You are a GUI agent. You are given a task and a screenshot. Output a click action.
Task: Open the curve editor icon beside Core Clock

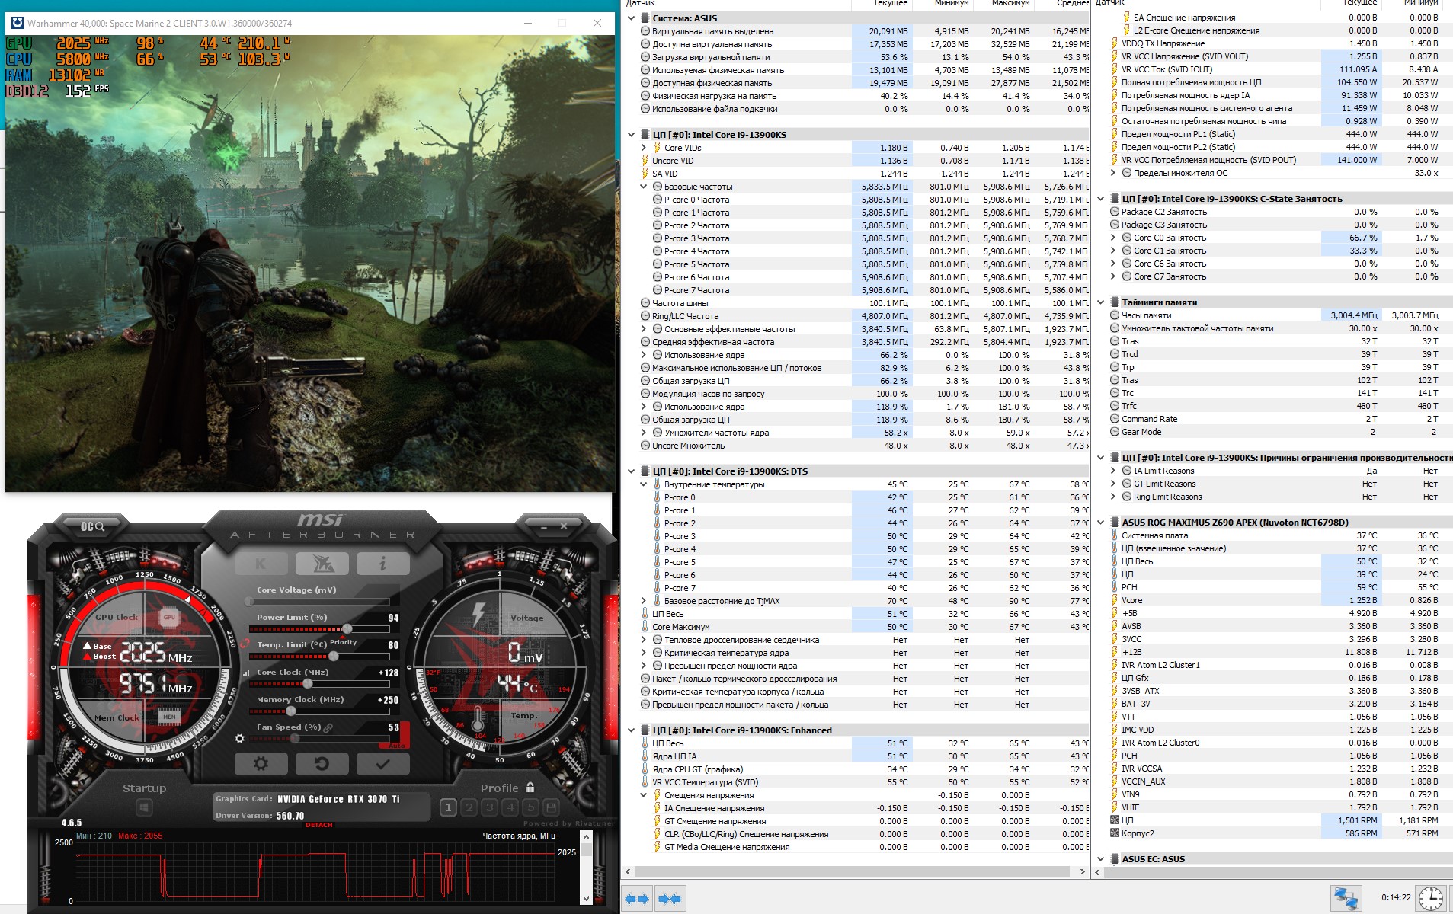click(x=246, y=673)
